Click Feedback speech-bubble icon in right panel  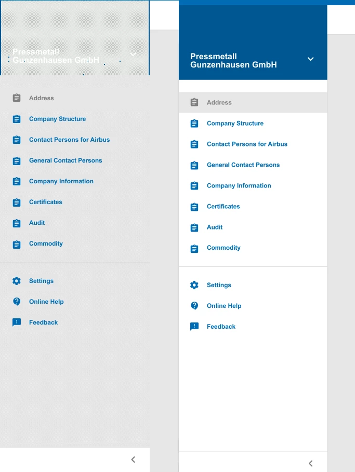(x=194, y=327)
